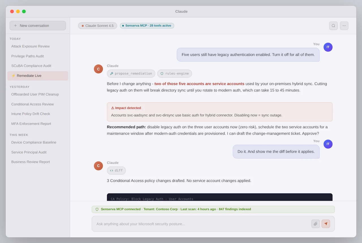
Task: Click the wrench icon on propose_remediation chip
Action: [x=112, y=73]
